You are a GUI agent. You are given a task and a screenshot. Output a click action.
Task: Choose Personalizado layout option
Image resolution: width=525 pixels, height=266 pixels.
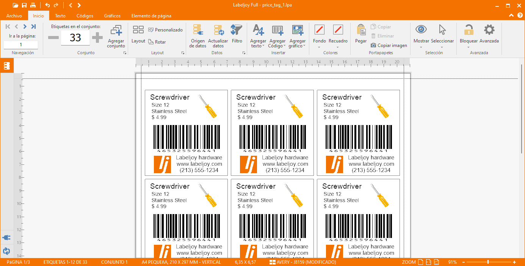[165, 30]
